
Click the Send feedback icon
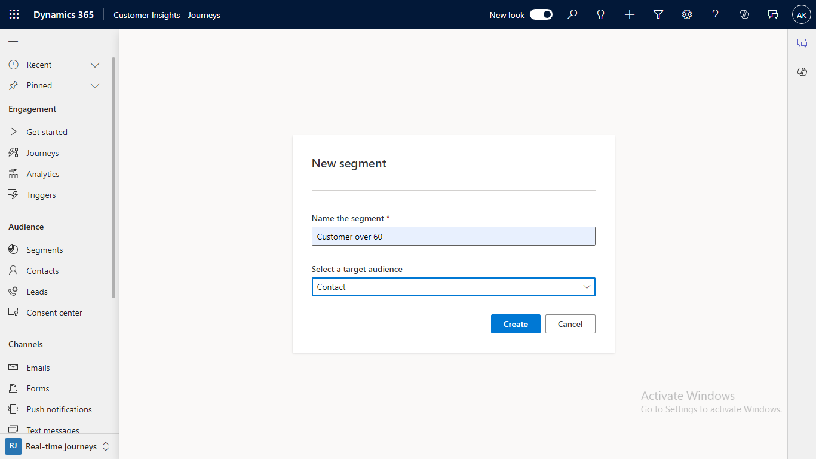pyautogui.click(x=773, y=14)
